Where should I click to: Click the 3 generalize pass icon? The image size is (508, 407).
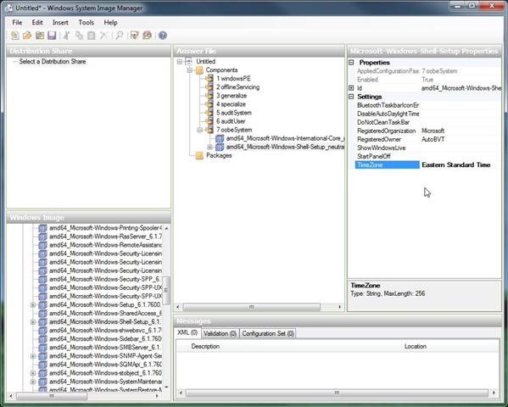(209, 96)
